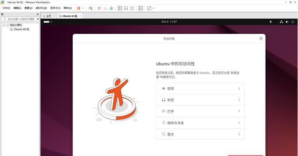This screenshot has height=156, width=298.
Task: Click the headphones icon next to 听觉
Action: 163,100
